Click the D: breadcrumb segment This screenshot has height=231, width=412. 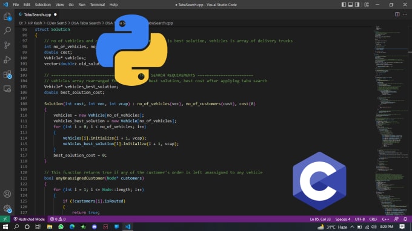[x=21, y=23]
